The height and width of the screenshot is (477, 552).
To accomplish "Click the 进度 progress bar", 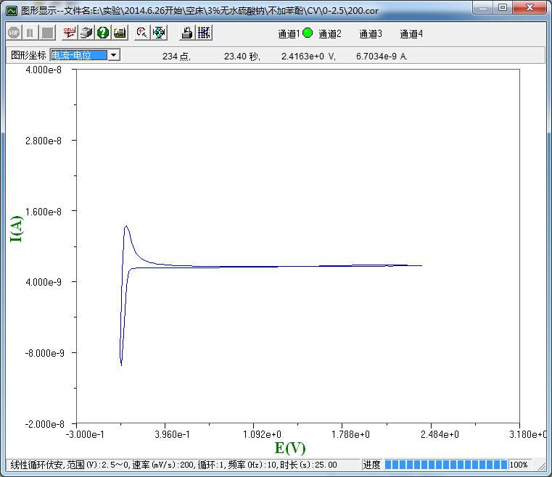I will 446,465.
